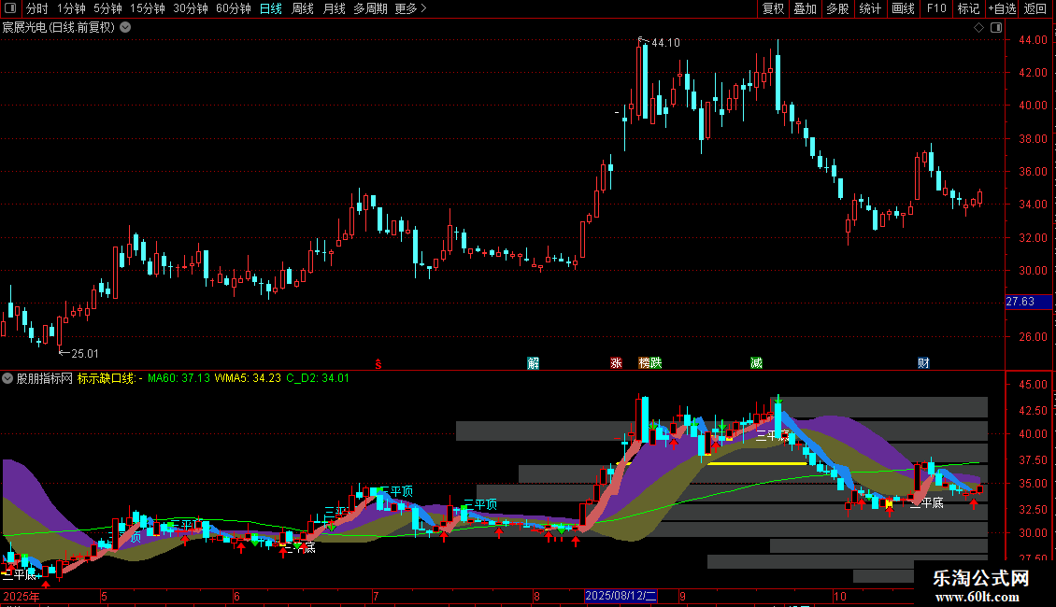Image resolution: width=1056 pixels, height=607 pixels.
Task: Switch to 周线 weekly chart
Action: coord(303,8)
